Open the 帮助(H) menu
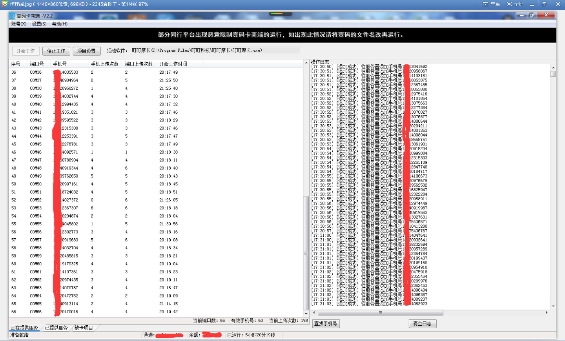 (x=60, y=24)
